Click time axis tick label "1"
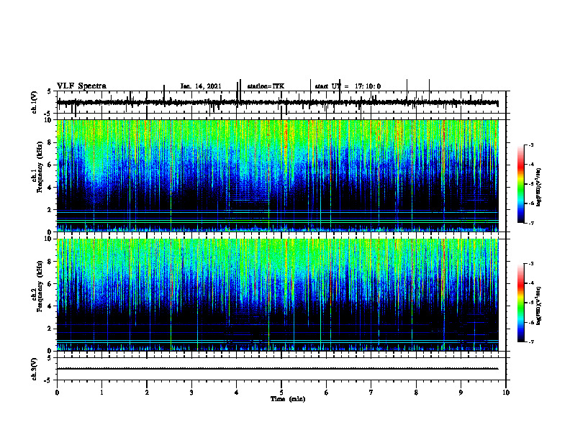 [x=101, y=393]
